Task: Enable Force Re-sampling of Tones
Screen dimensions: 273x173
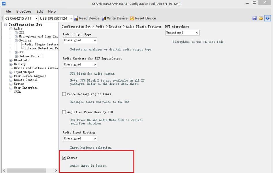Action: [64, 94]
